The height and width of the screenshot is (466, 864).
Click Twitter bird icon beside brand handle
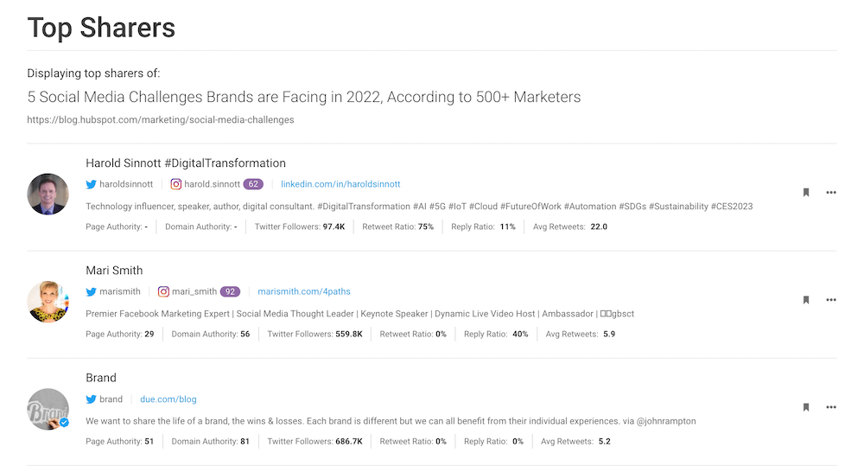tap(91, 399)
